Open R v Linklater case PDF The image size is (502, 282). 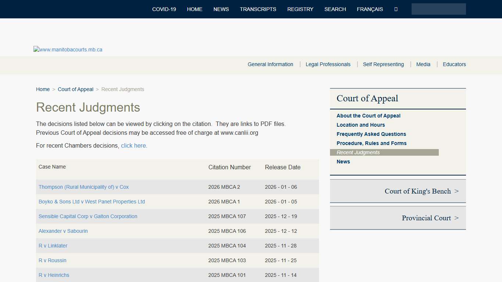click(53, 246)
